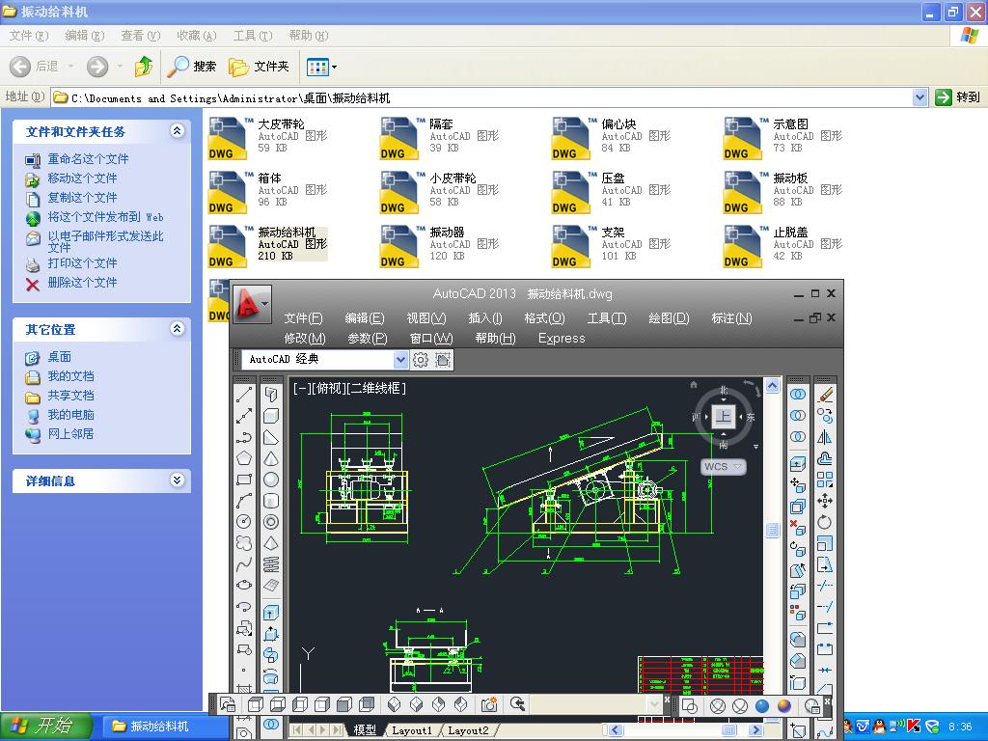Click the Erase tool icon

pos(825,394)
